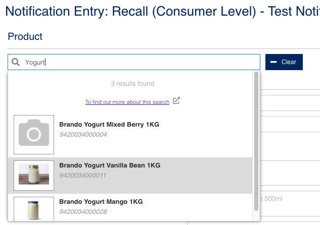
Task: Click the results dropdown scrollbar thumb
Action: point(256,141)
